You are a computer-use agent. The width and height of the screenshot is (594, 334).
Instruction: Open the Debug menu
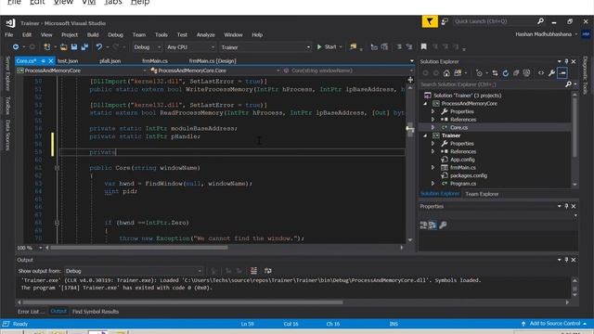point(115,35)
